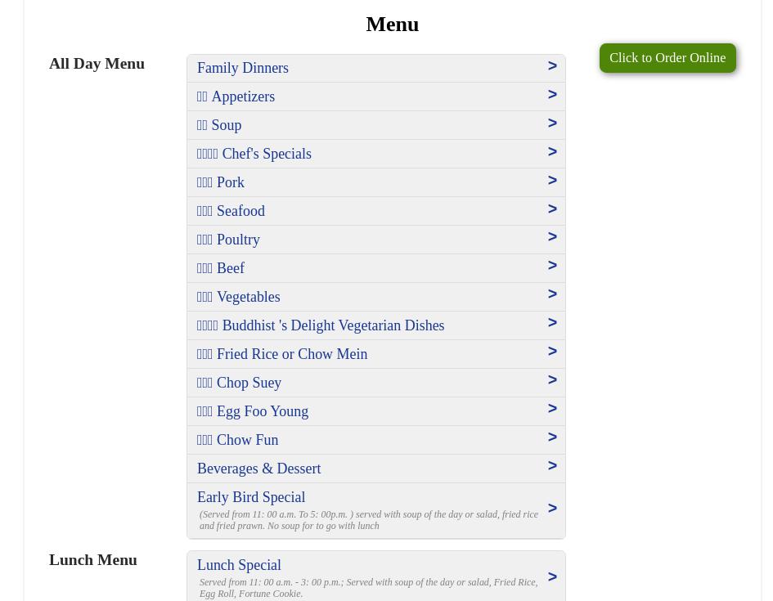
Task: Expand the Soup section chevron
Action: (552, 123)
